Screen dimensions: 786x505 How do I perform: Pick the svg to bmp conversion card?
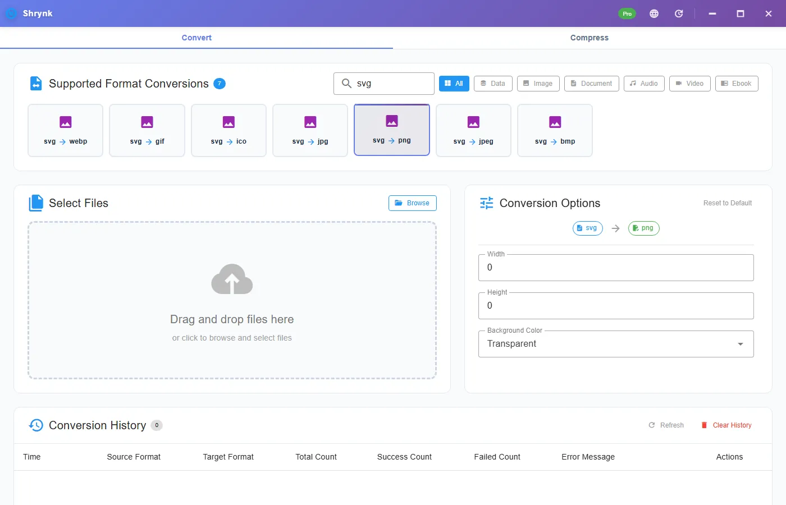pos(555,130)
